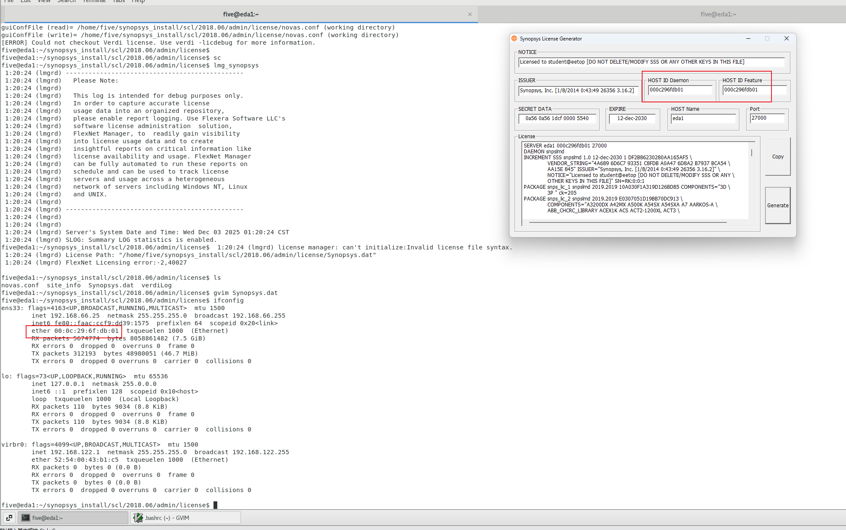Click the 'virbr0:' interface name

tap(15, 444)
